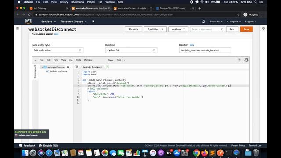
Task: Click the Throttle button
Action: tap(133, 29)
